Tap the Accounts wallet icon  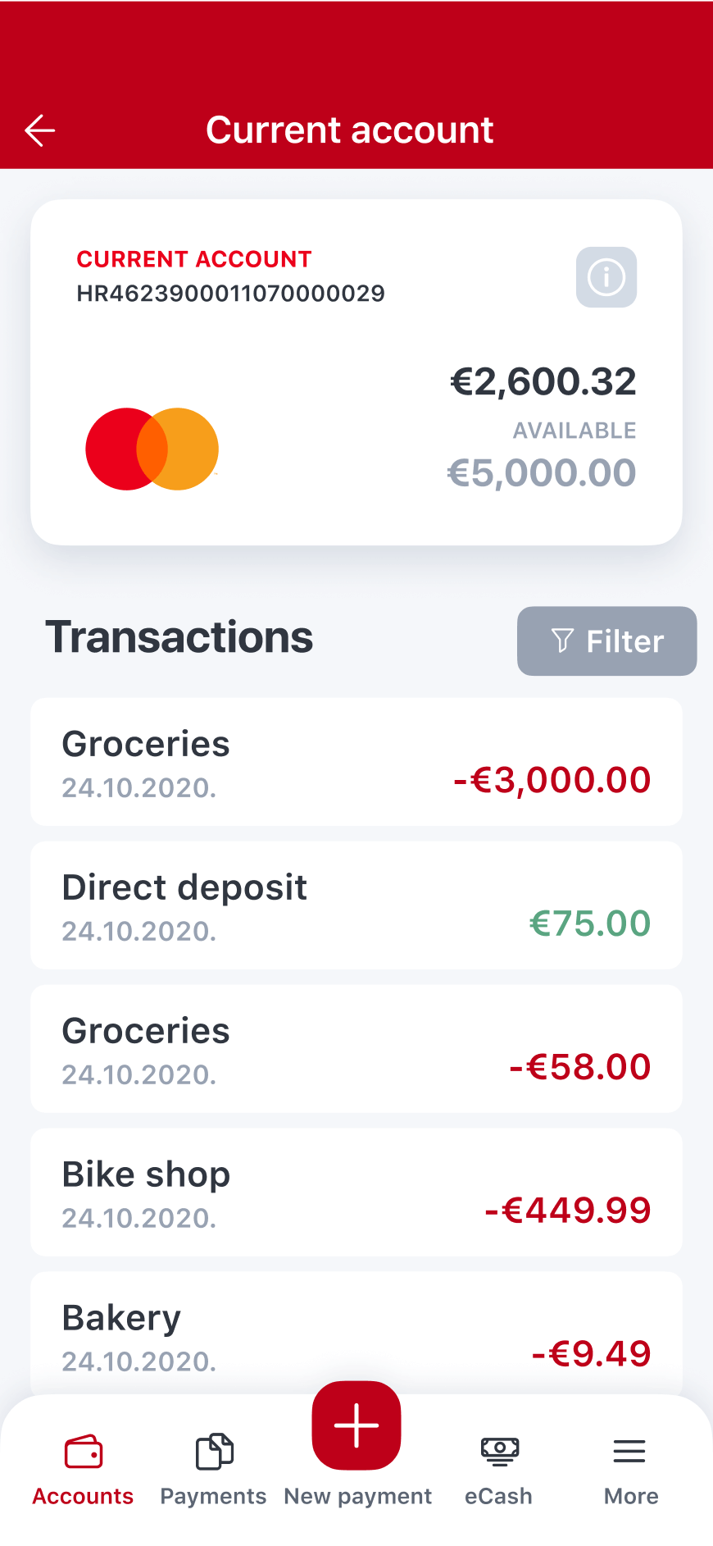pos(84,1452)
